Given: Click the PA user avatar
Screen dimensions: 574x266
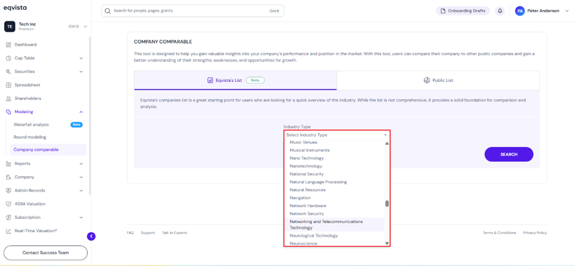Looking at the screenshot, I should [520, 11].
